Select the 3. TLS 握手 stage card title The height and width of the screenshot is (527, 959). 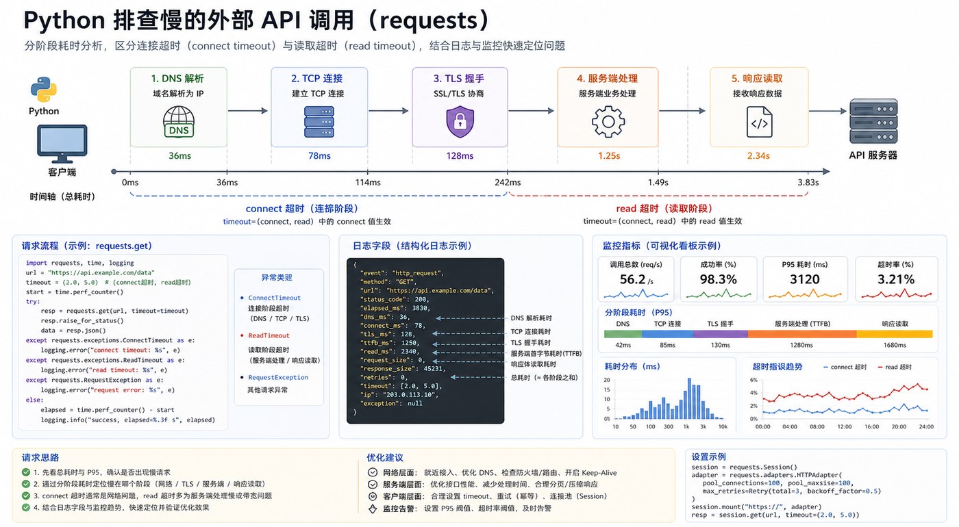pos(459,78)
